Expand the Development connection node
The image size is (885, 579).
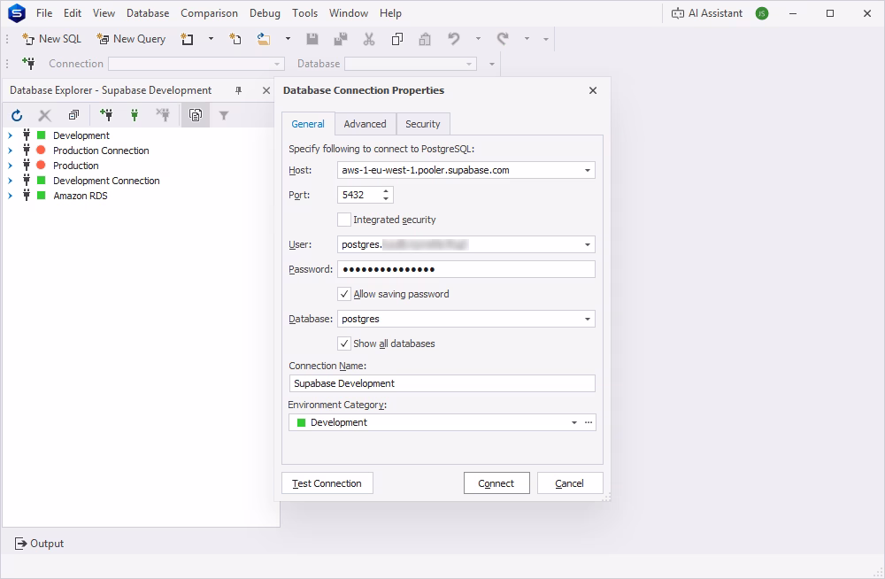[10, 135]
